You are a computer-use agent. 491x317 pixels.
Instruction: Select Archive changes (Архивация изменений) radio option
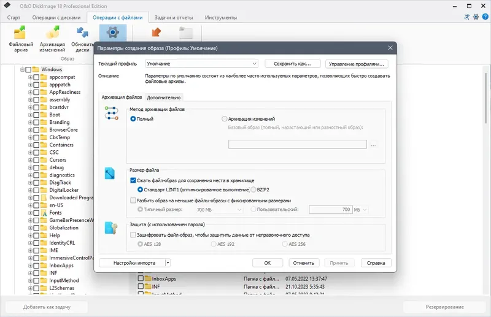point(224,119)
